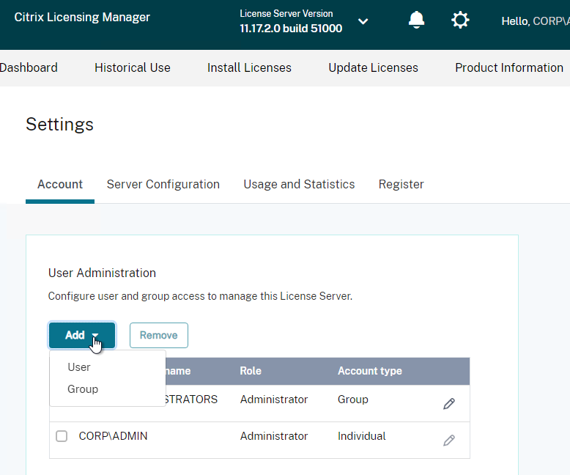Select the CORP\ADMIN checkbox

[x=62, y=435]
